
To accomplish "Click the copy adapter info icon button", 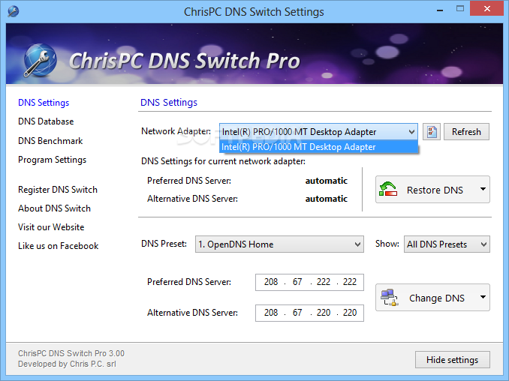I will click(x=432, y=132).
